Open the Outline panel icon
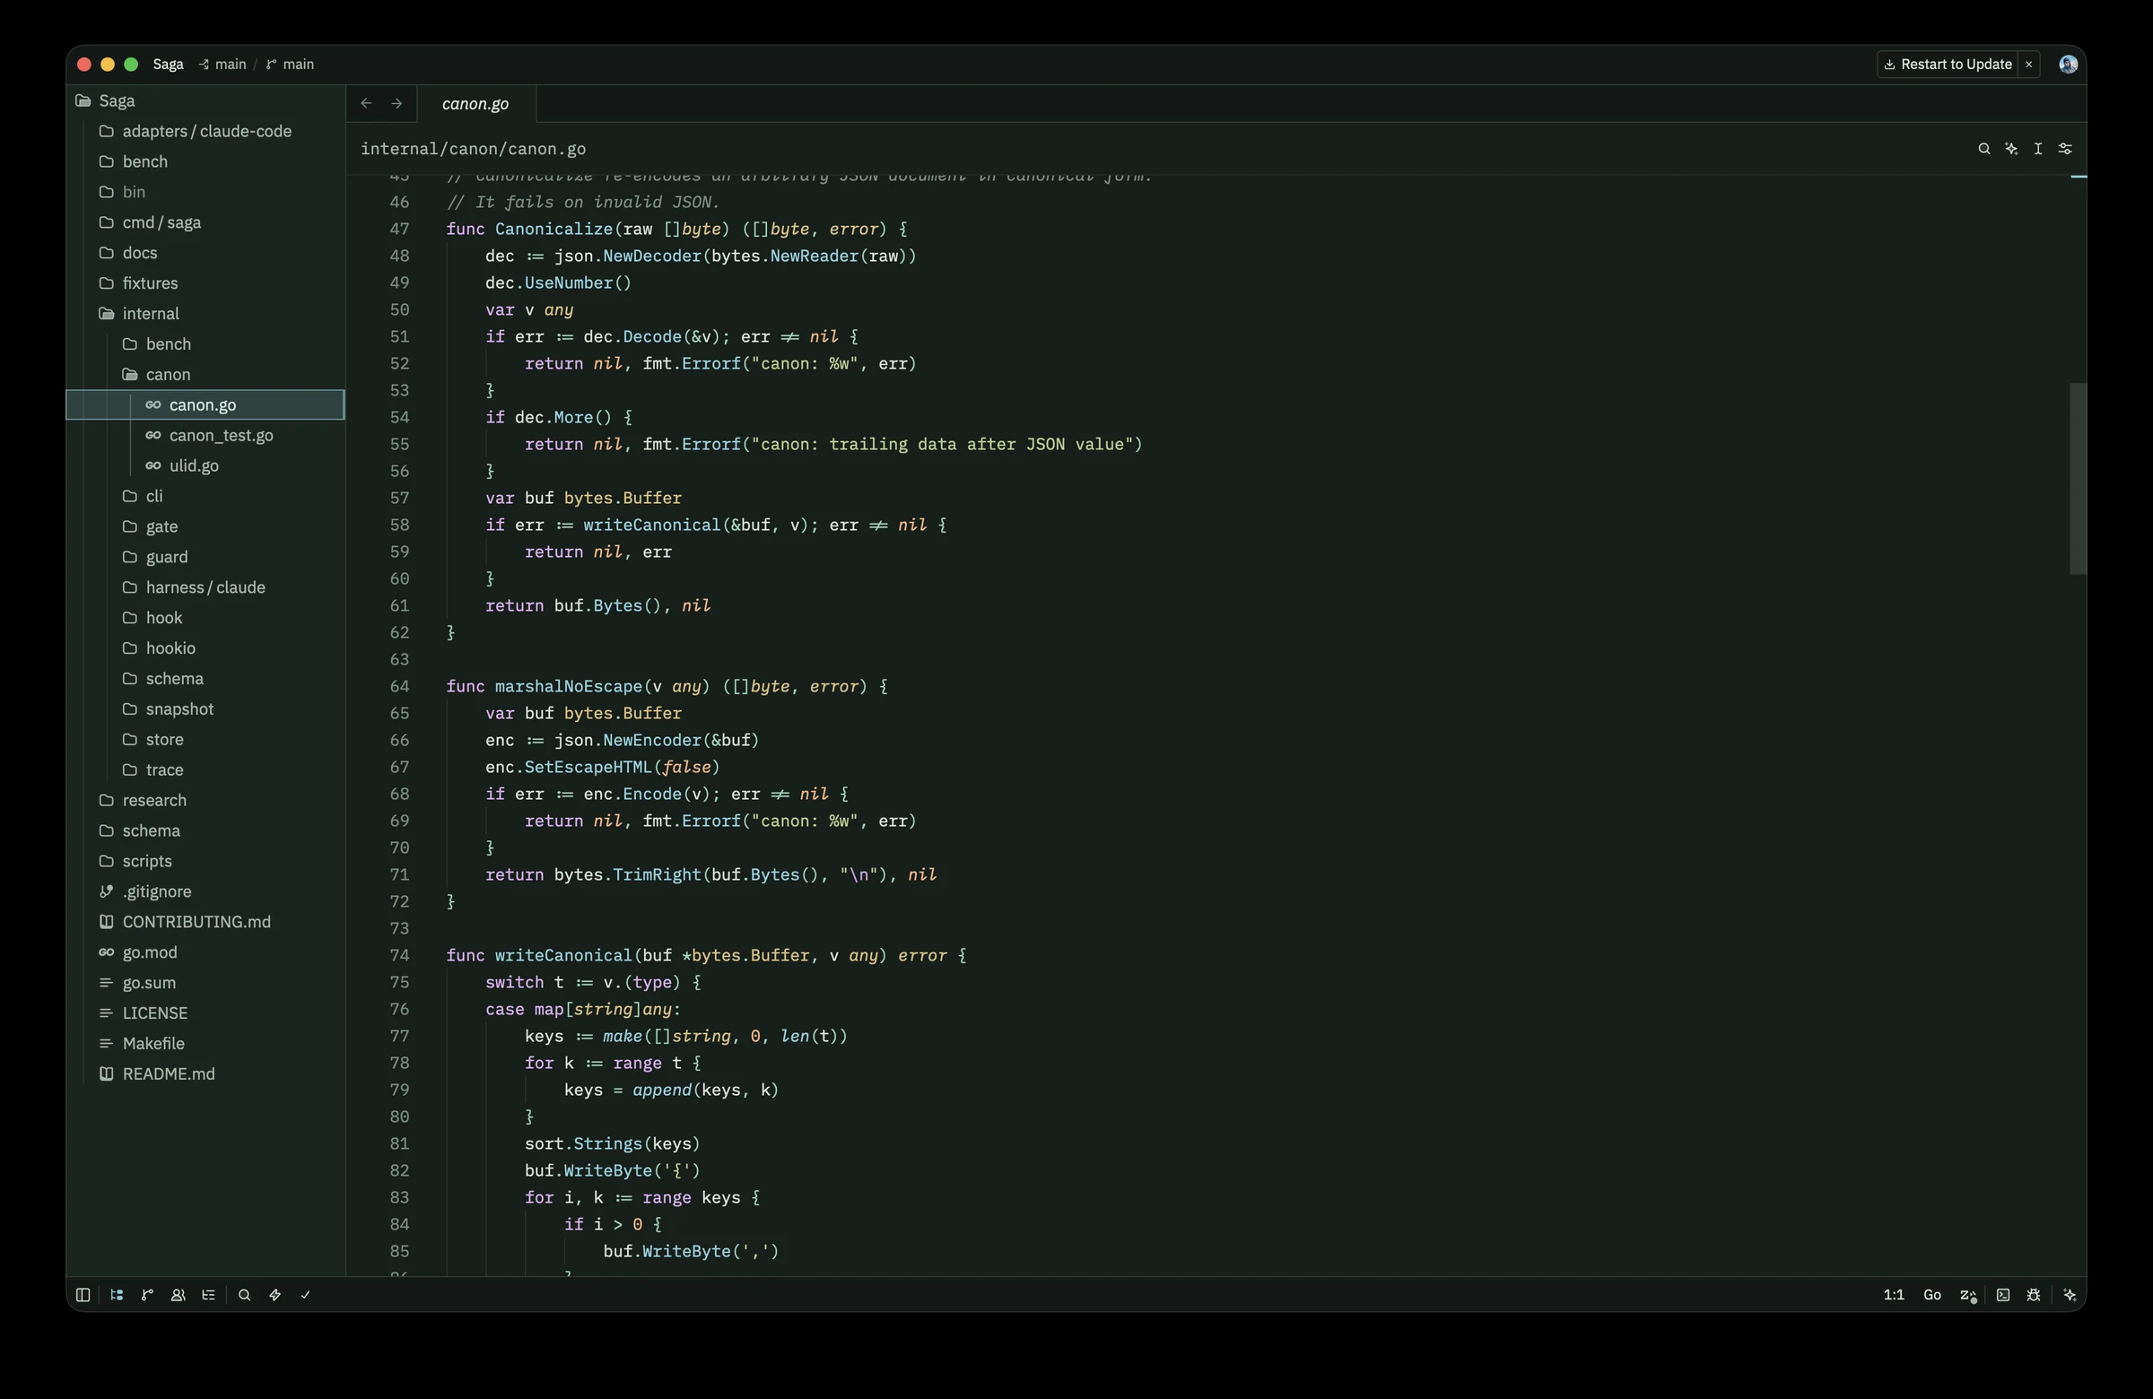Image resolution: width=2153 pixels, height=1399 pixels. pyautogui.click(x=209, y=1295)
